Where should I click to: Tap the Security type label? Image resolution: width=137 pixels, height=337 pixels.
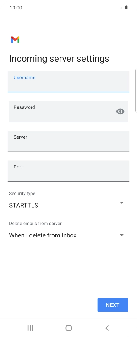(x=22, y=193)
